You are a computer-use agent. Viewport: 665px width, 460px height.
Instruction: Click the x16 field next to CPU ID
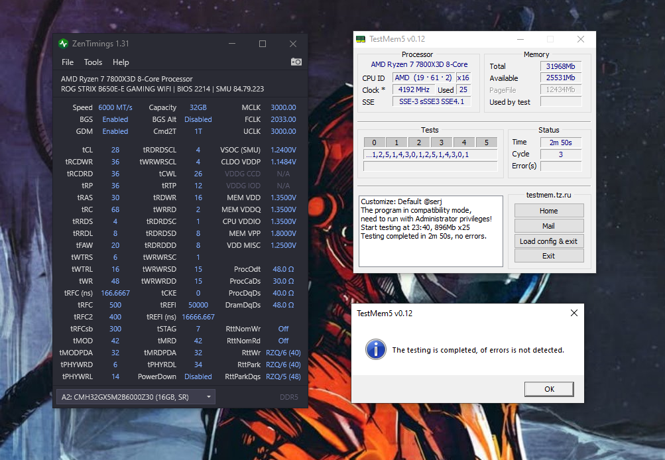click(463, 78)
